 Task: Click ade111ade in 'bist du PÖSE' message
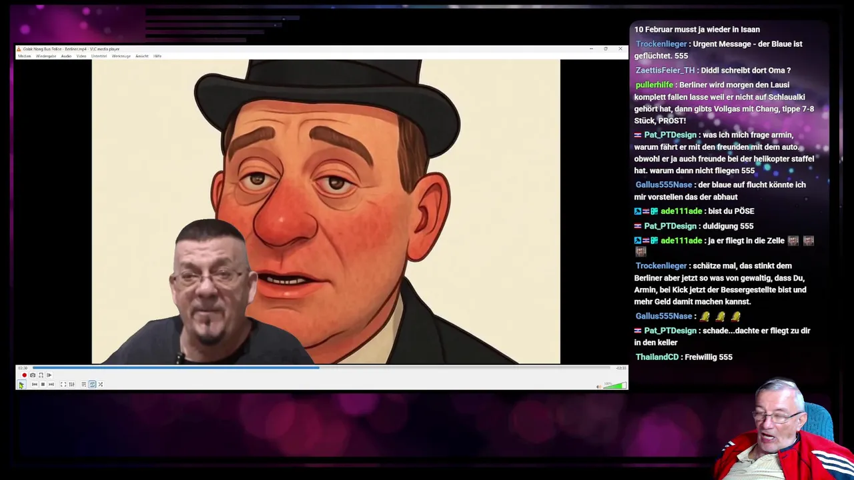[x=681, y=211]
